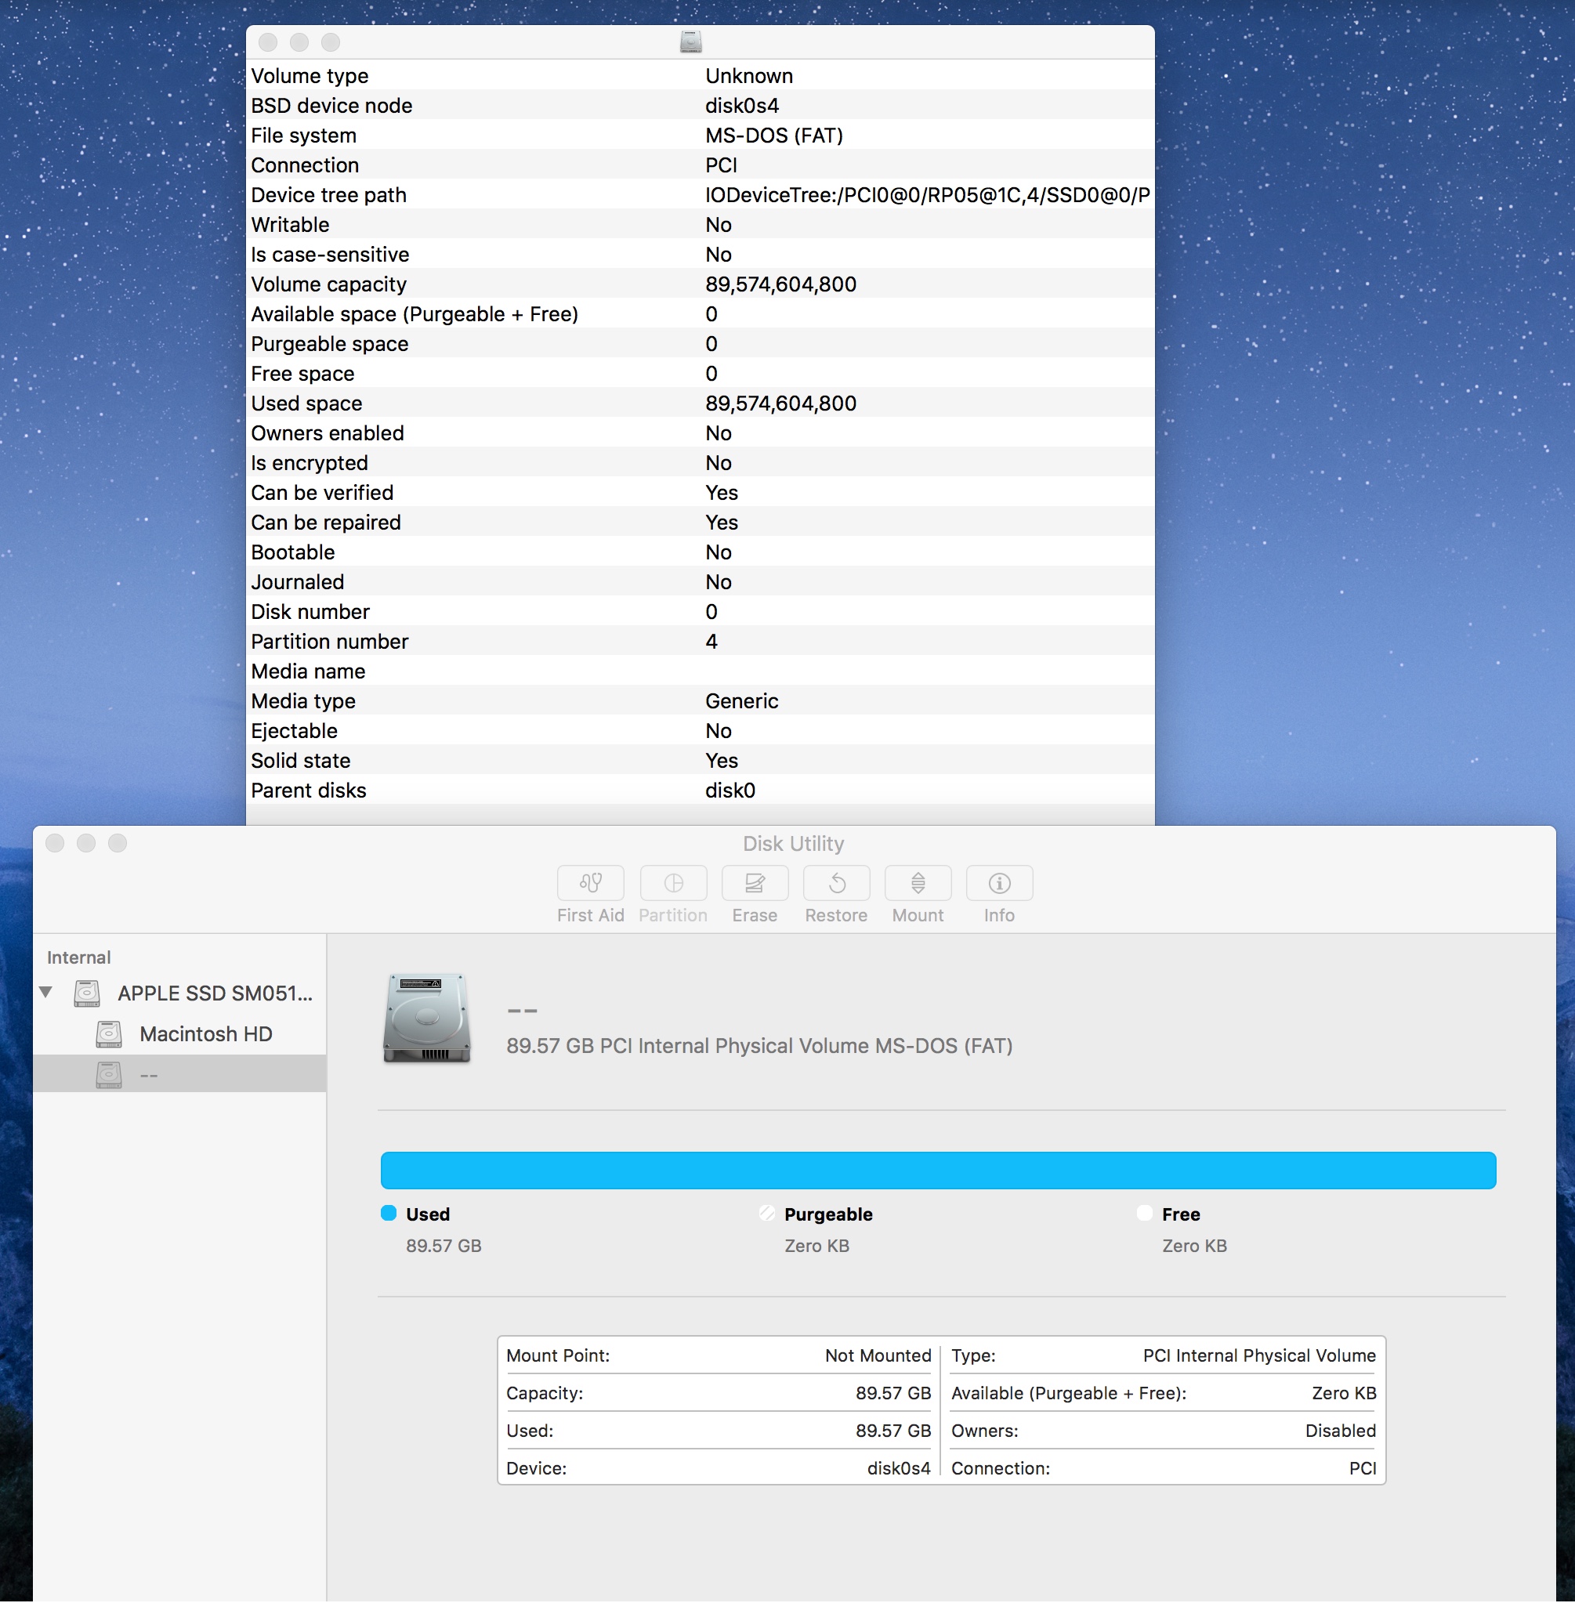Click the Restore arrow icon
This screenshot has height=1603, width=1575.
[x=835, y=884]
